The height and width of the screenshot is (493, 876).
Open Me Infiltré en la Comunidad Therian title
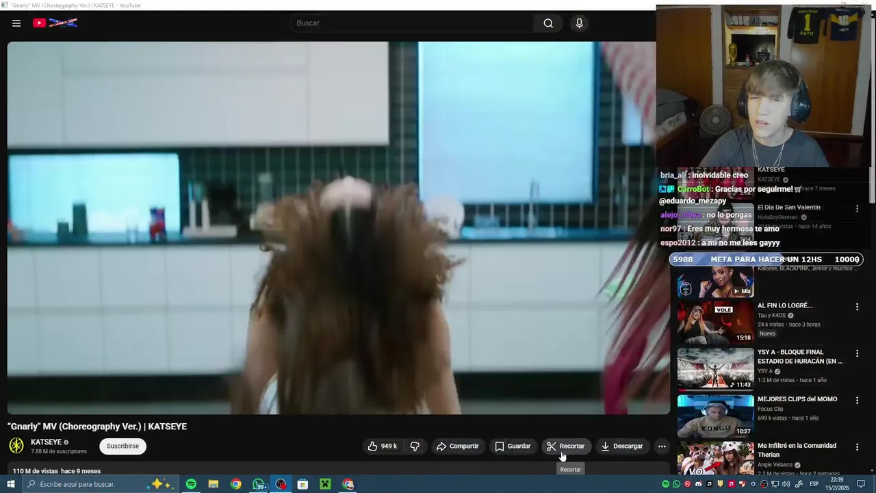point(797,450)
